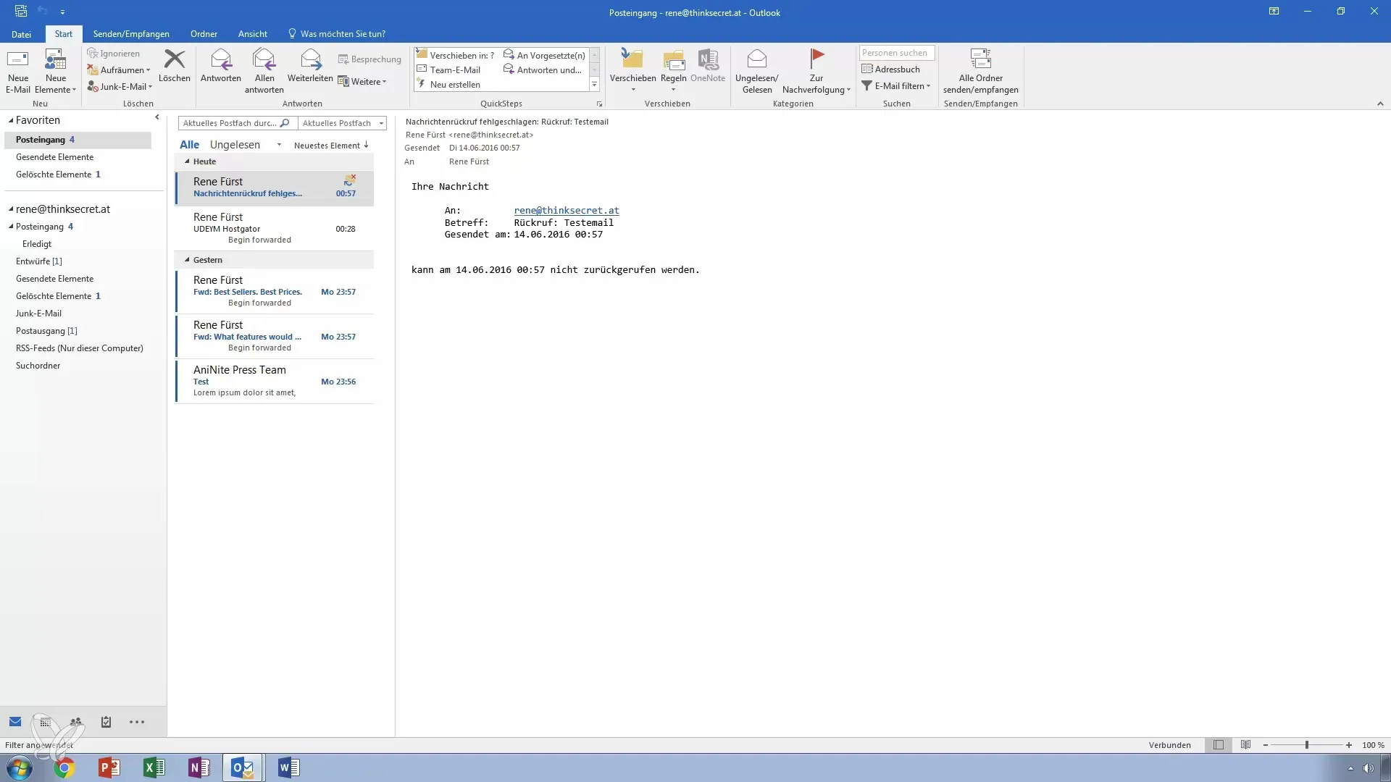Select the Neu erstellen quick step
This screenshot has height=782, width=1391.
(448, 84)
